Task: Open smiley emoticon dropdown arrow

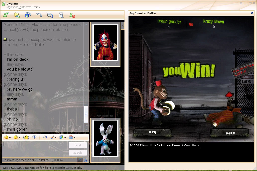Action: point(10,138)
